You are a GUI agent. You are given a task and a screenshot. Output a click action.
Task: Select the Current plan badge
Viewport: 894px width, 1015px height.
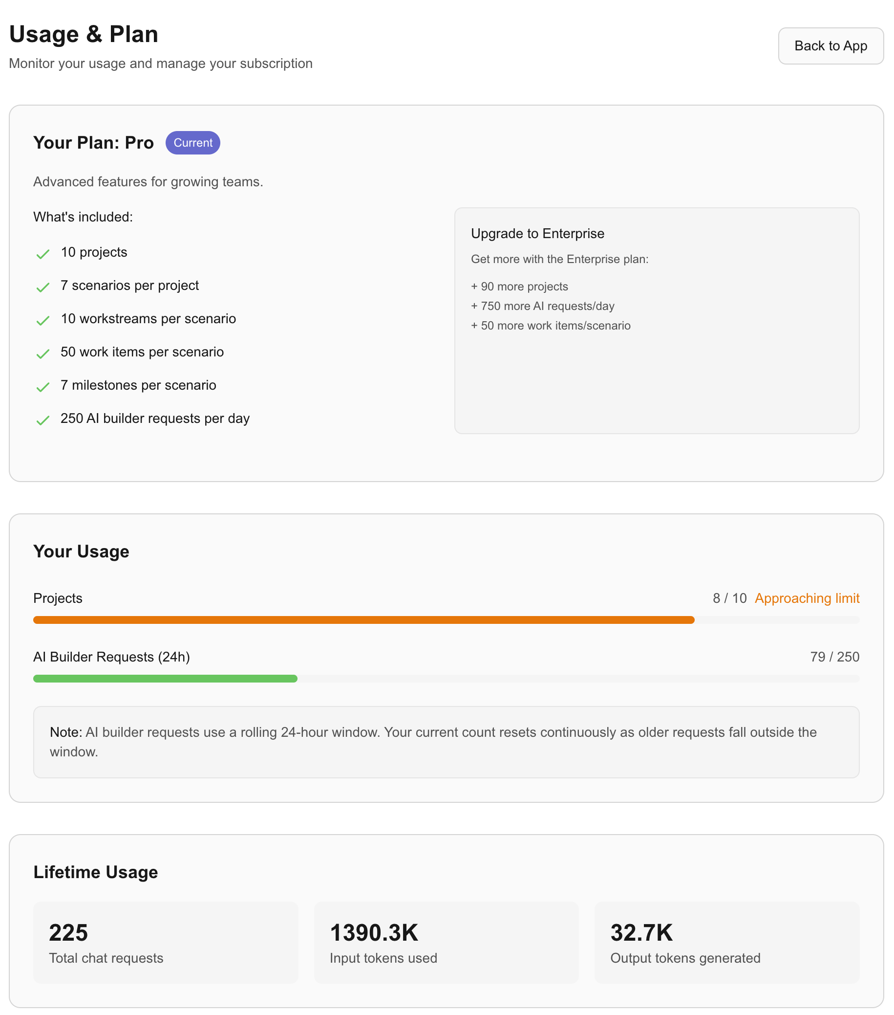click(192, 142)
